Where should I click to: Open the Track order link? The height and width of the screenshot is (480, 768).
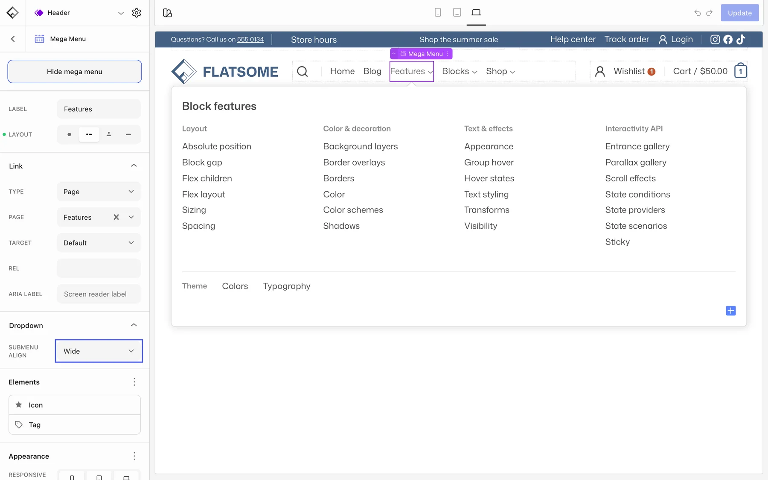click(x=627, y=39)
